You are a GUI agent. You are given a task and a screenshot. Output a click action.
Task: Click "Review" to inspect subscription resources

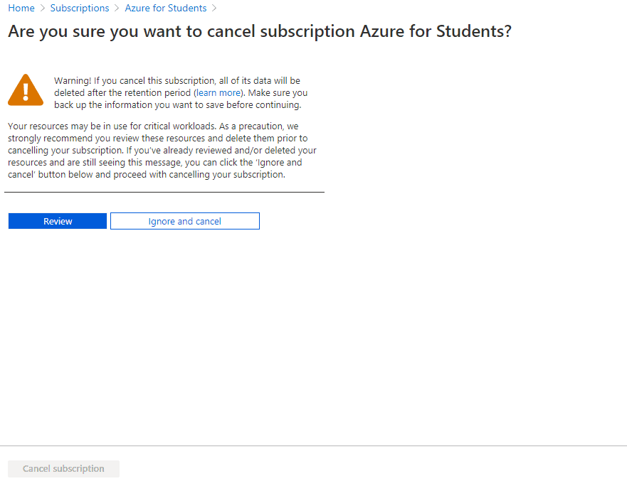[57, 221]
